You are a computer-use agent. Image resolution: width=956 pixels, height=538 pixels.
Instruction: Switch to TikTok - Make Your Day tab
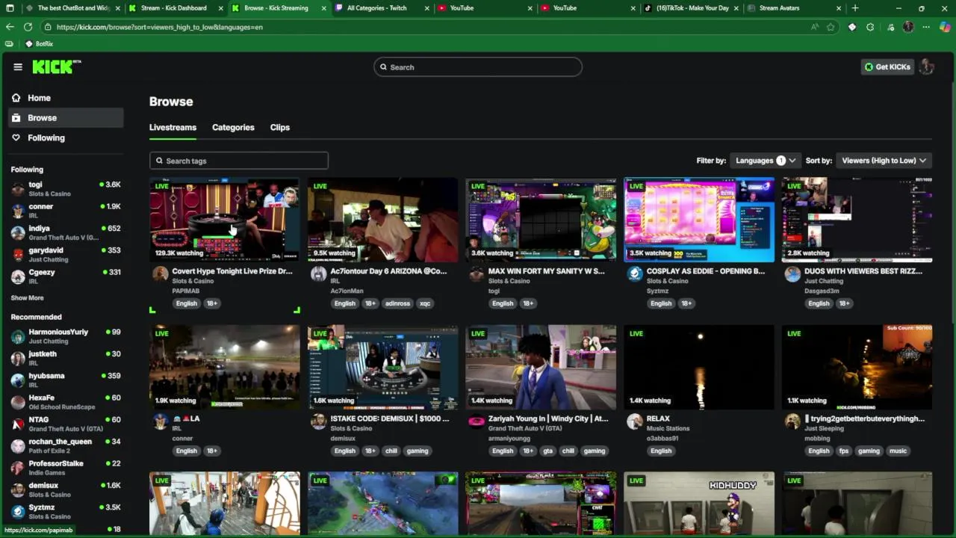691,8
